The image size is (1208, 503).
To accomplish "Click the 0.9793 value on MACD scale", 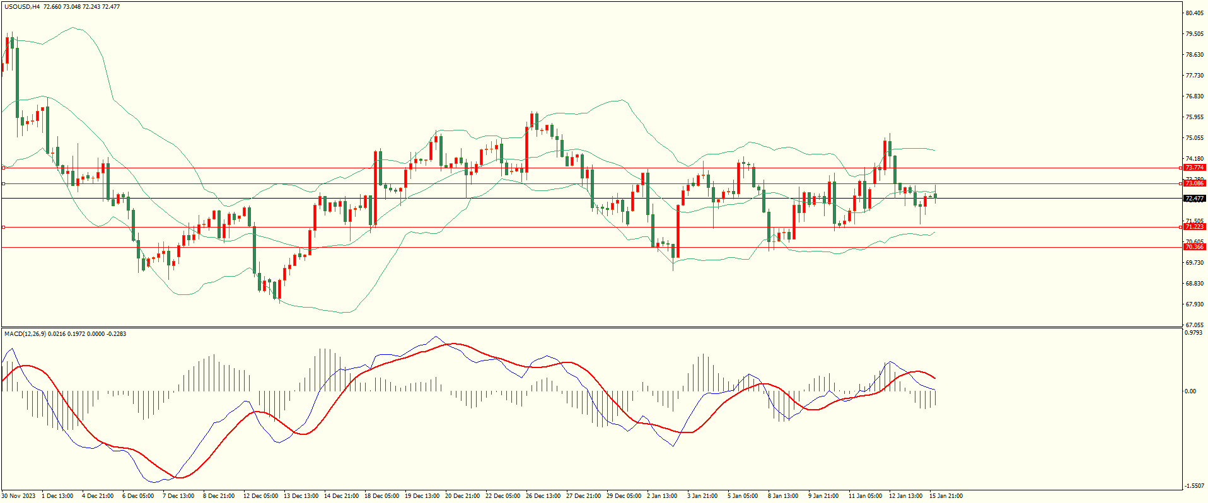I will pyautogui.click(x=1194, y=332).
